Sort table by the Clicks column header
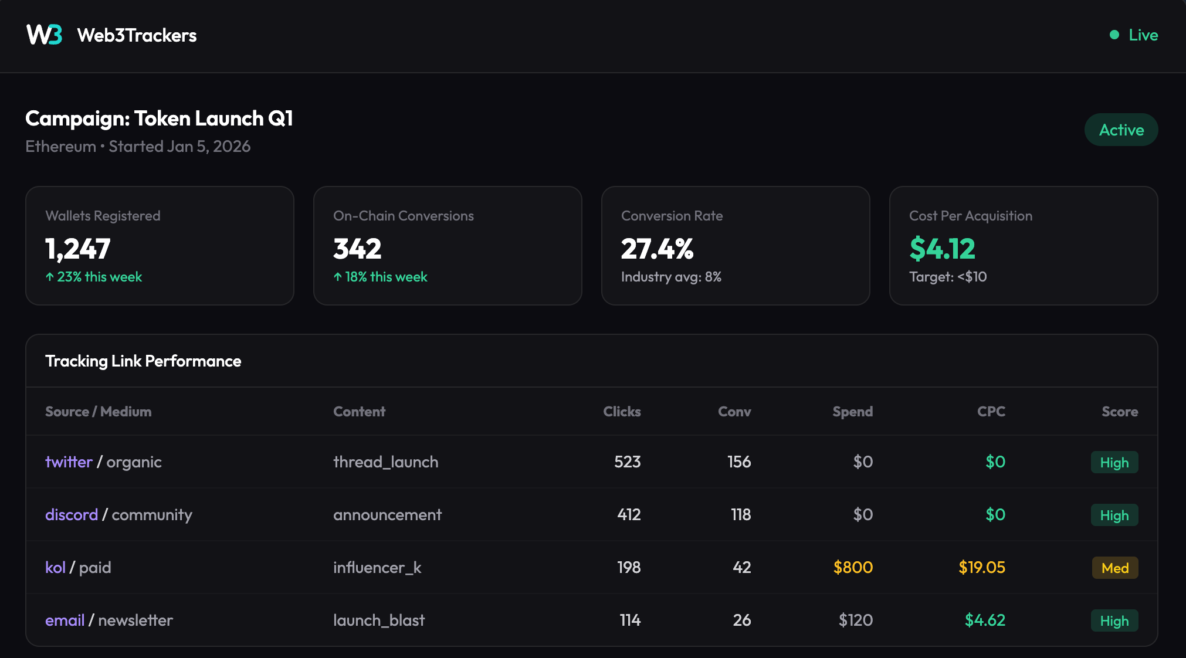The height and width of the screenshot is (658, 1186). click(x=621, y=411)
